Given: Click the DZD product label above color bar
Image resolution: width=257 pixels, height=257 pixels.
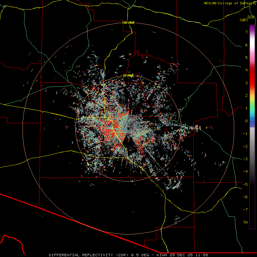Looking at the screenshot, I should (251, 17).
